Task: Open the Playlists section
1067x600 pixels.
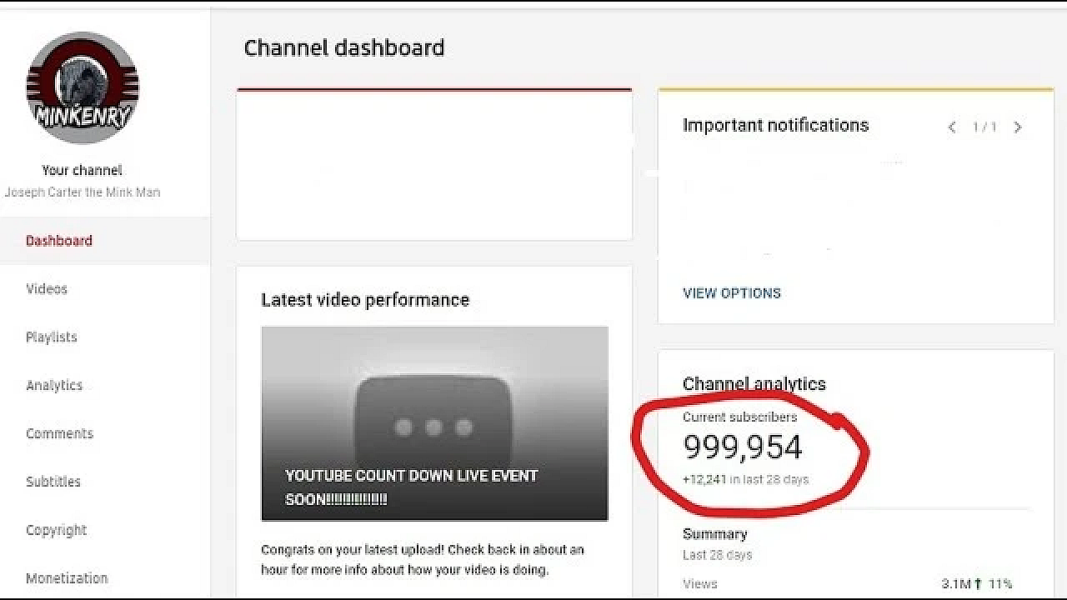Action: coord(52,337)
